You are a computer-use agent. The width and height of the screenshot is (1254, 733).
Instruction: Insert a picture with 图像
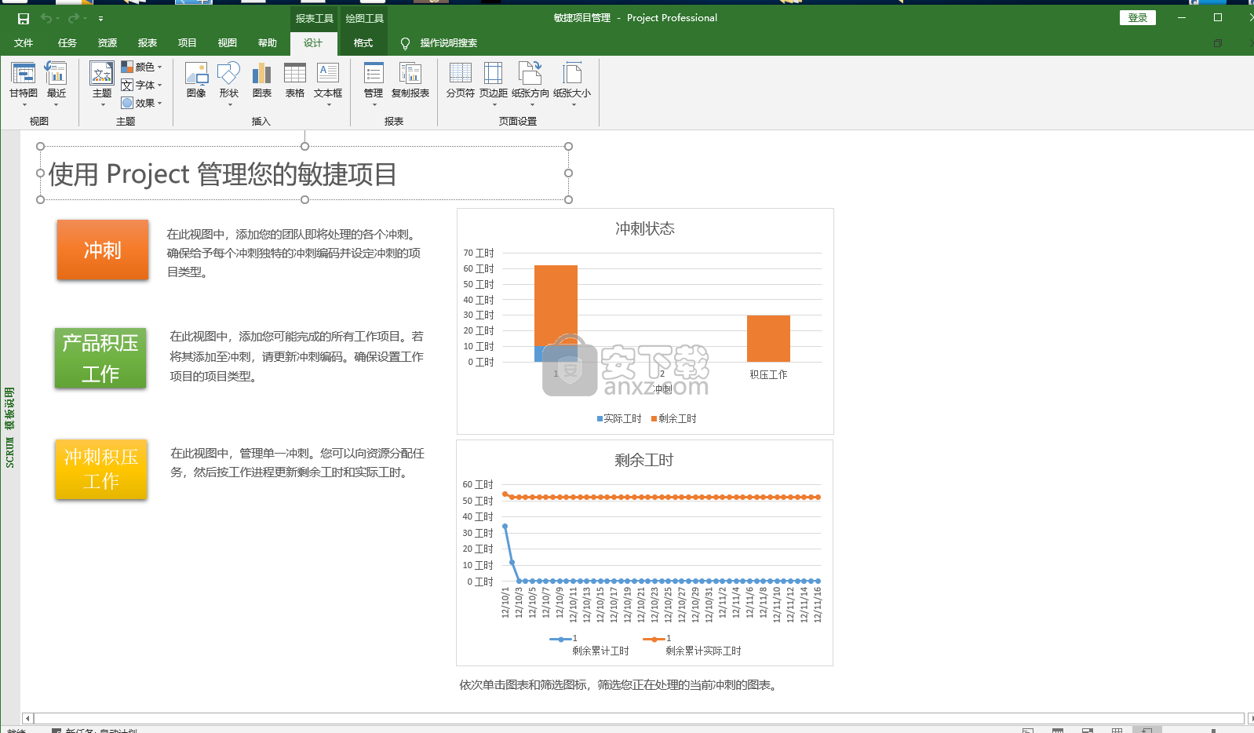click(196, 81)
